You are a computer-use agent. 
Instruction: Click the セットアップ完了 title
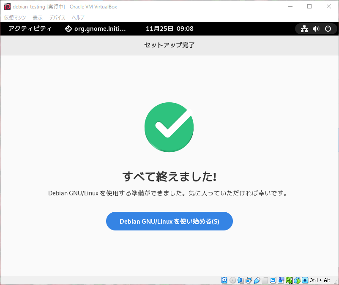click(x=169, y=45)
